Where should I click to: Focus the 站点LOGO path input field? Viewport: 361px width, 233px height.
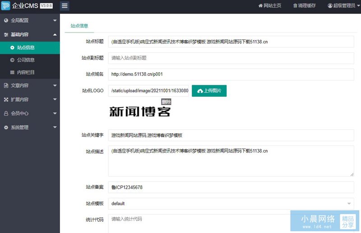[x=148, y=91]
